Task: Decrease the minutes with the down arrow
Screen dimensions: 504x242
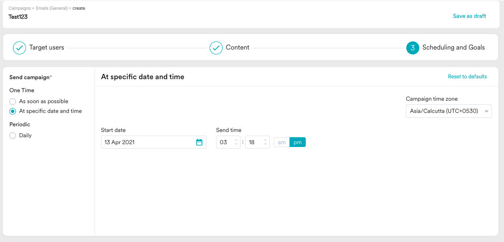Action: pyautogui.click(x=265, y=144)
